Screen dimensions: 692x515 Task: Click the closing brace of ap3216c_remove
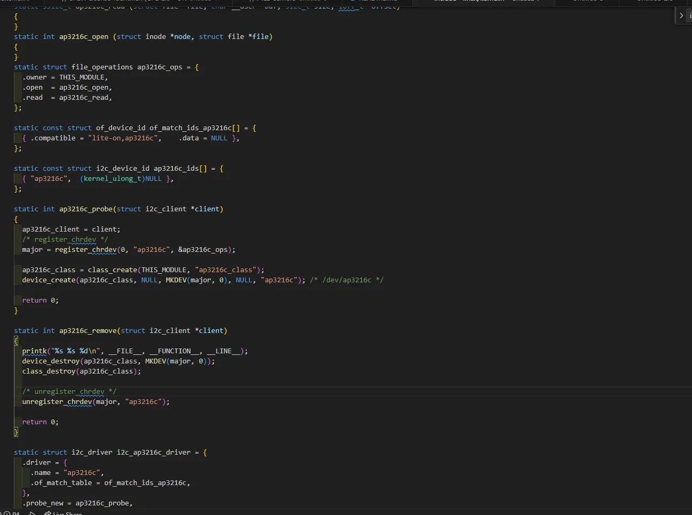(16, 432)
